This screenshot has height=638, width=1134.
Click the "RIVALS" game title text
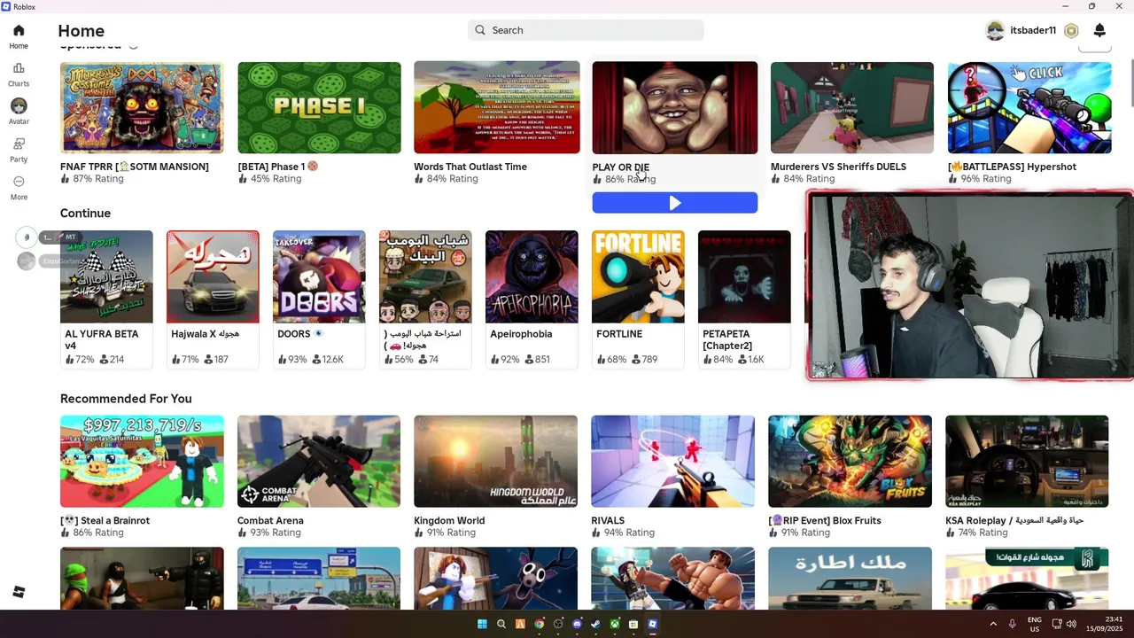608,521
